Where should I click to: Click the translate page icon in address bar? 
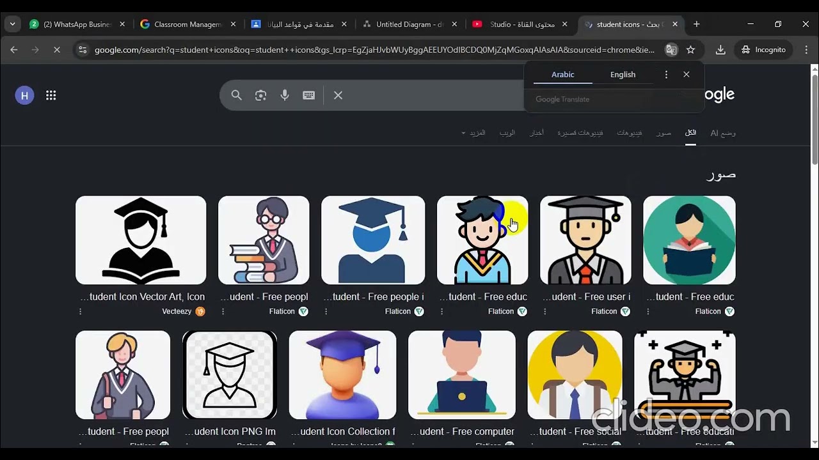pos(671,50)
